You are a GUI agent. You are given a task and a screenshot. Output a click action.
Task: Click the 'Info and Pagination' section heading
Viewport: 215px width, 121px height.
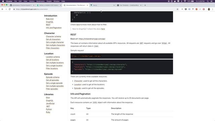tap(80, 94)
